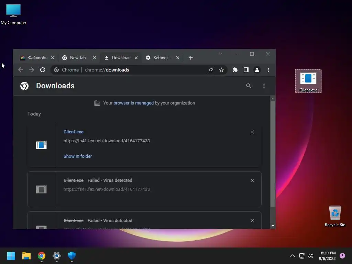Close the Файлообмен tab
352x264 pixels.
click(x=53, y=58)
